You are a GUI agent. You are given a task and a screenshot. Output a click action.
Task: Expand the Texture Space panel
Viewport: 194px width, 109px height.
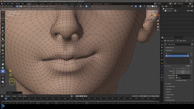point(170,95)
